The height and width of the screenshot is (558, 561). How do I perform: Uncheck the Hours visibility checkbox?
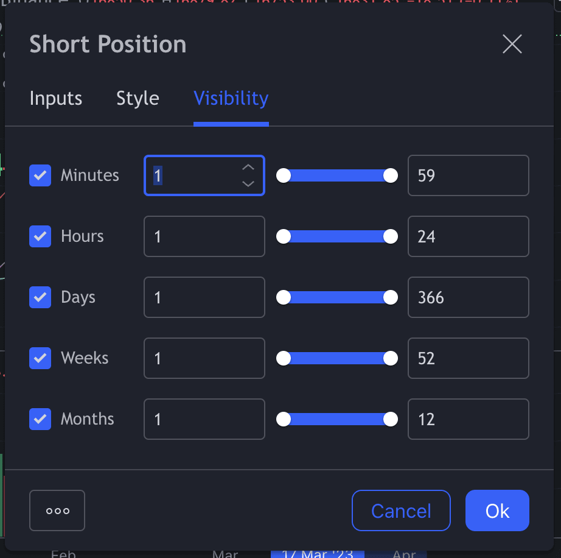click(40, 236)
